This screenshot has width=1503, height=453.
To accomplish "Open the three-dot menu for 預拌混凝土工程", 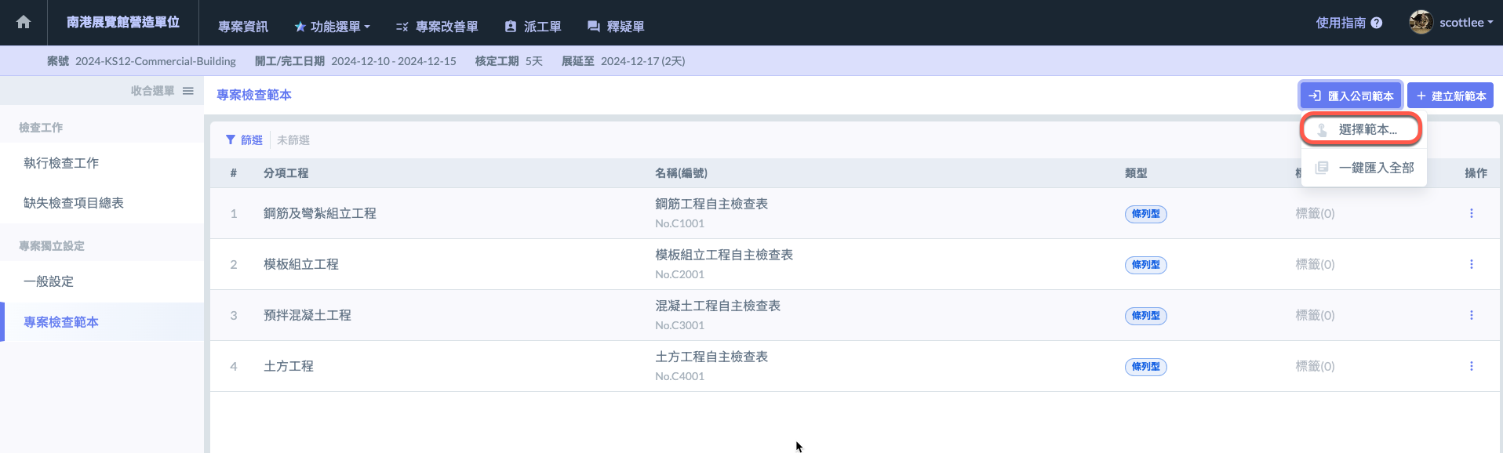I will tap(1471, 315).
